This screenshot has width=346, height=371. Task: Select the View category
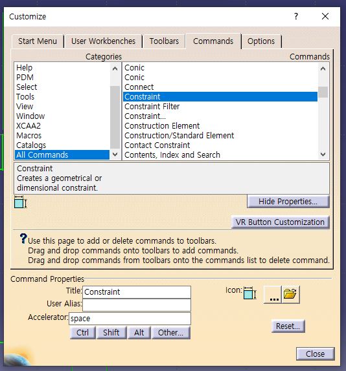click(x=62, y=107)
